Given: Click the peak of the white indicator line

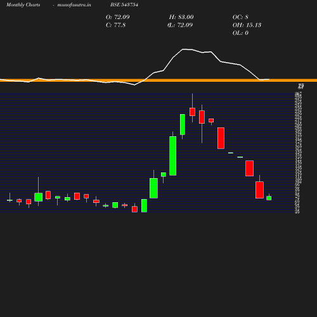Looking at the screenshot, I should (183, 49).
